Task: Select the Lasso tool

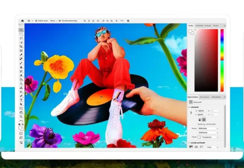Action: tap(21, 38)
